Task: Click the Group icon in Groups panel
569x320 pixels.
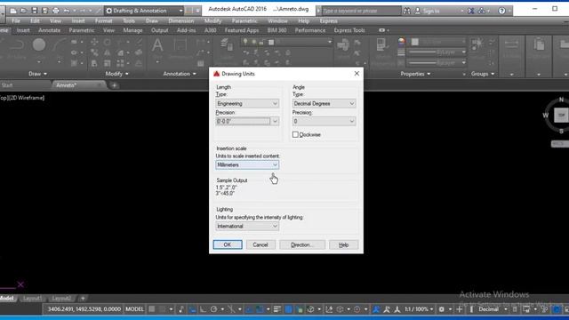Action: point(477,44)
